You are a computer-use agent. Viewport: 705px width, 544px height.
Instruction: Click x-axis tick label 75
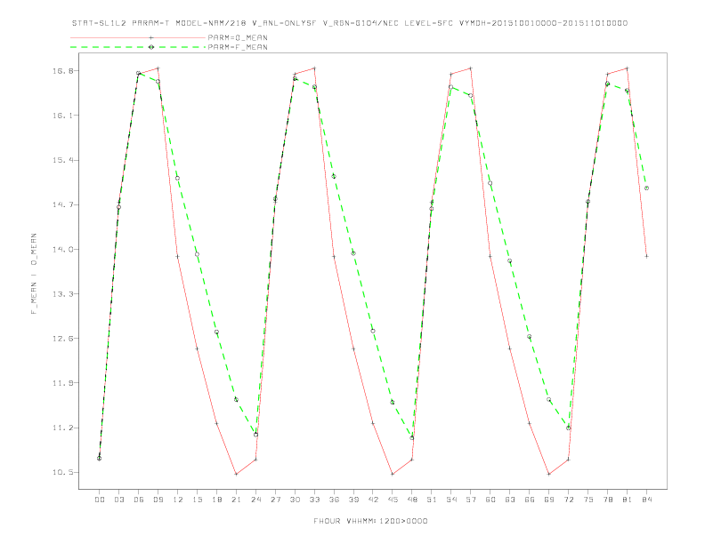(x=588, y=500)
